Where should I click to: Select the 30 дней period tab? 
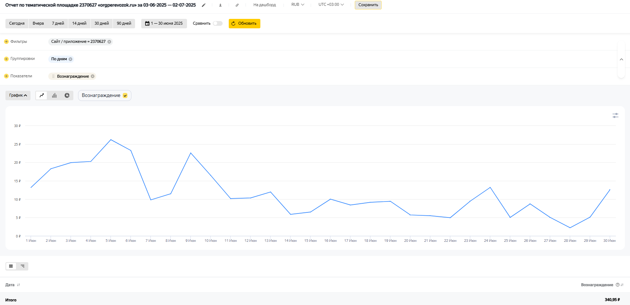coord(102,24)
